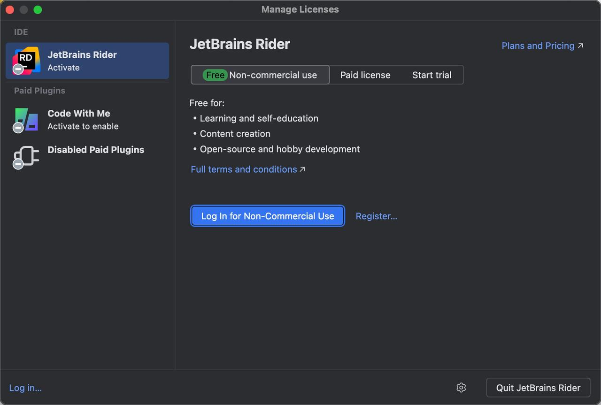The height and width of the screenshot is (405, 601).
Task: Click the green Free badge
Action: 215,75
